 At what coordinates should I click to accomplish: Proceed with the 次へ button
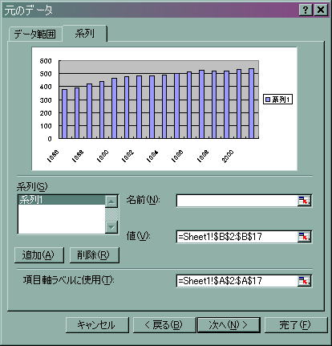[x=229, y=325]
